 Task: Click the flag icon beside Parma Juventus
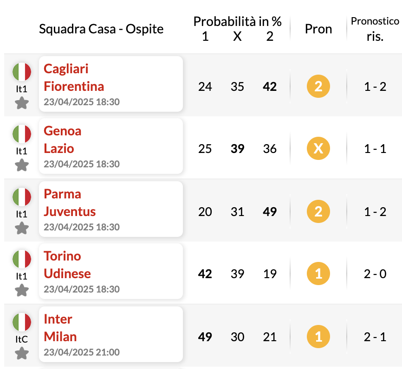coord(22,197)
